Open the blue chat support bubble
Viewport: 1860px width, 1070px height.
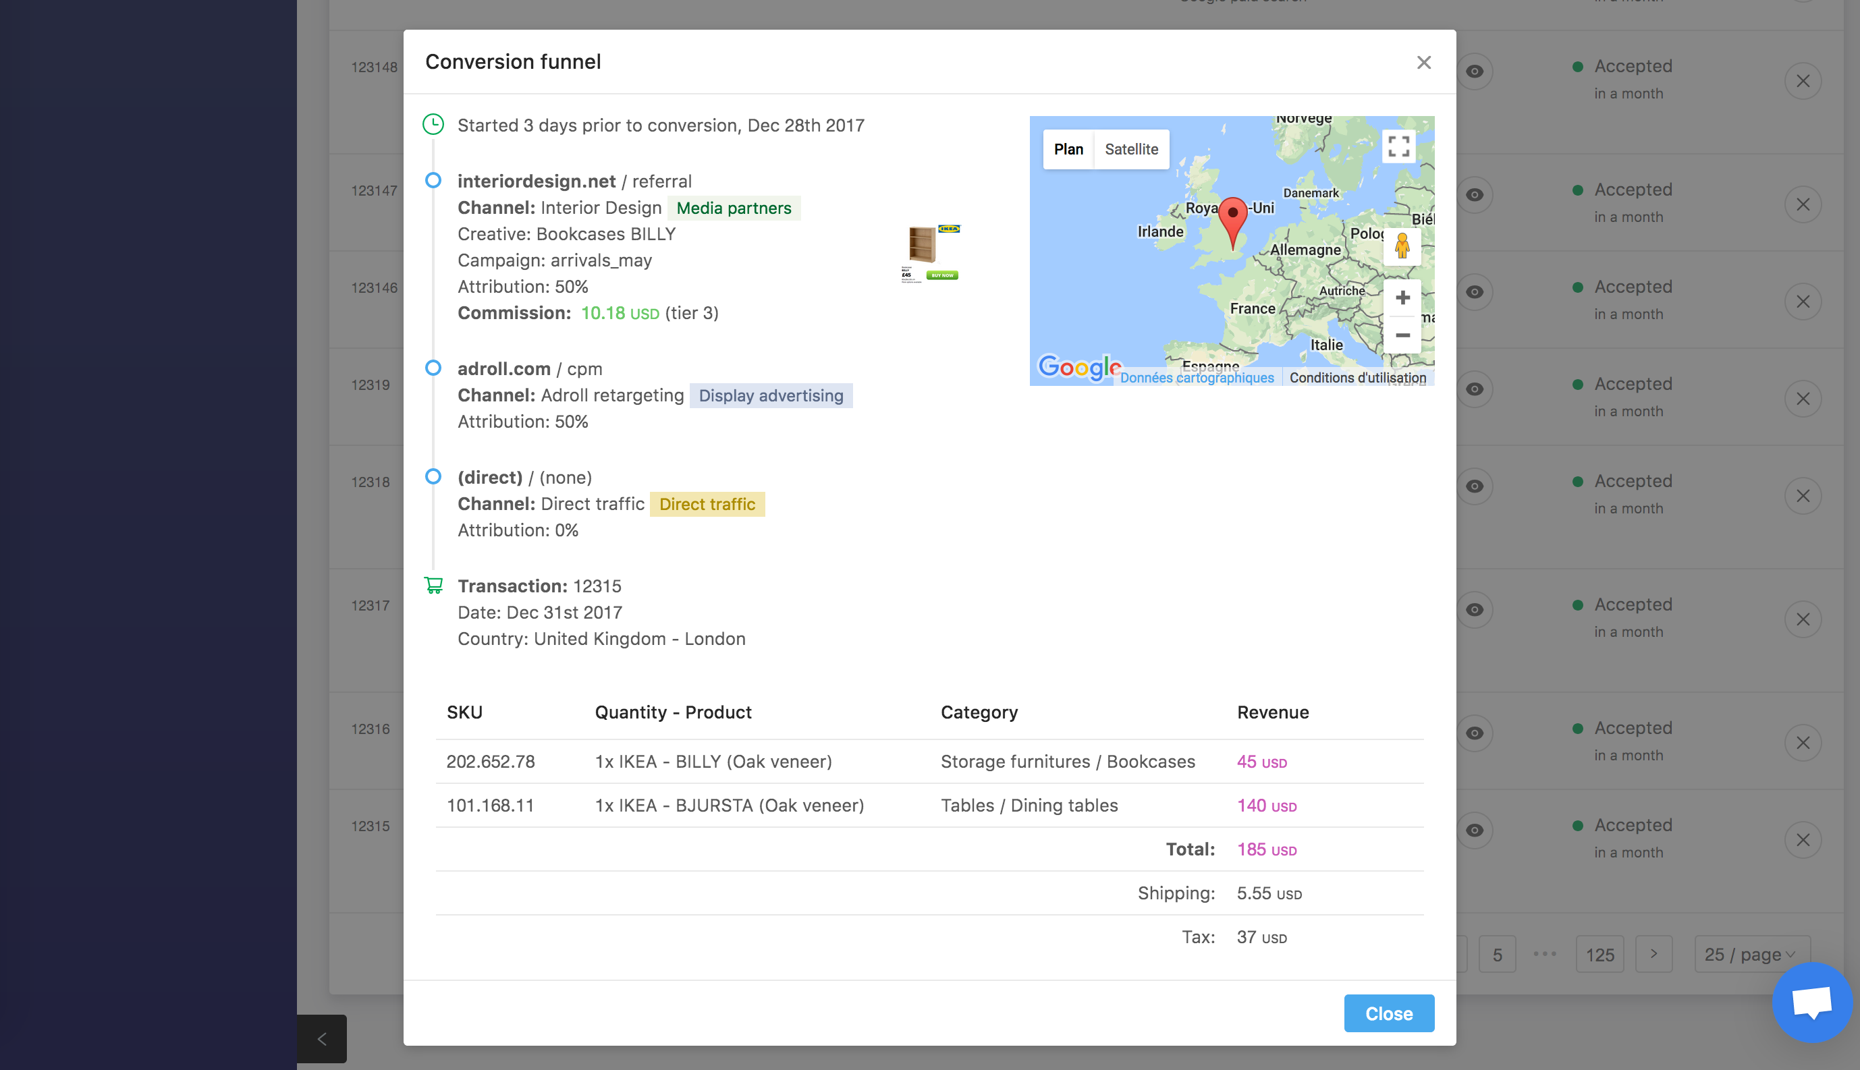[x=1811, y=1003]
